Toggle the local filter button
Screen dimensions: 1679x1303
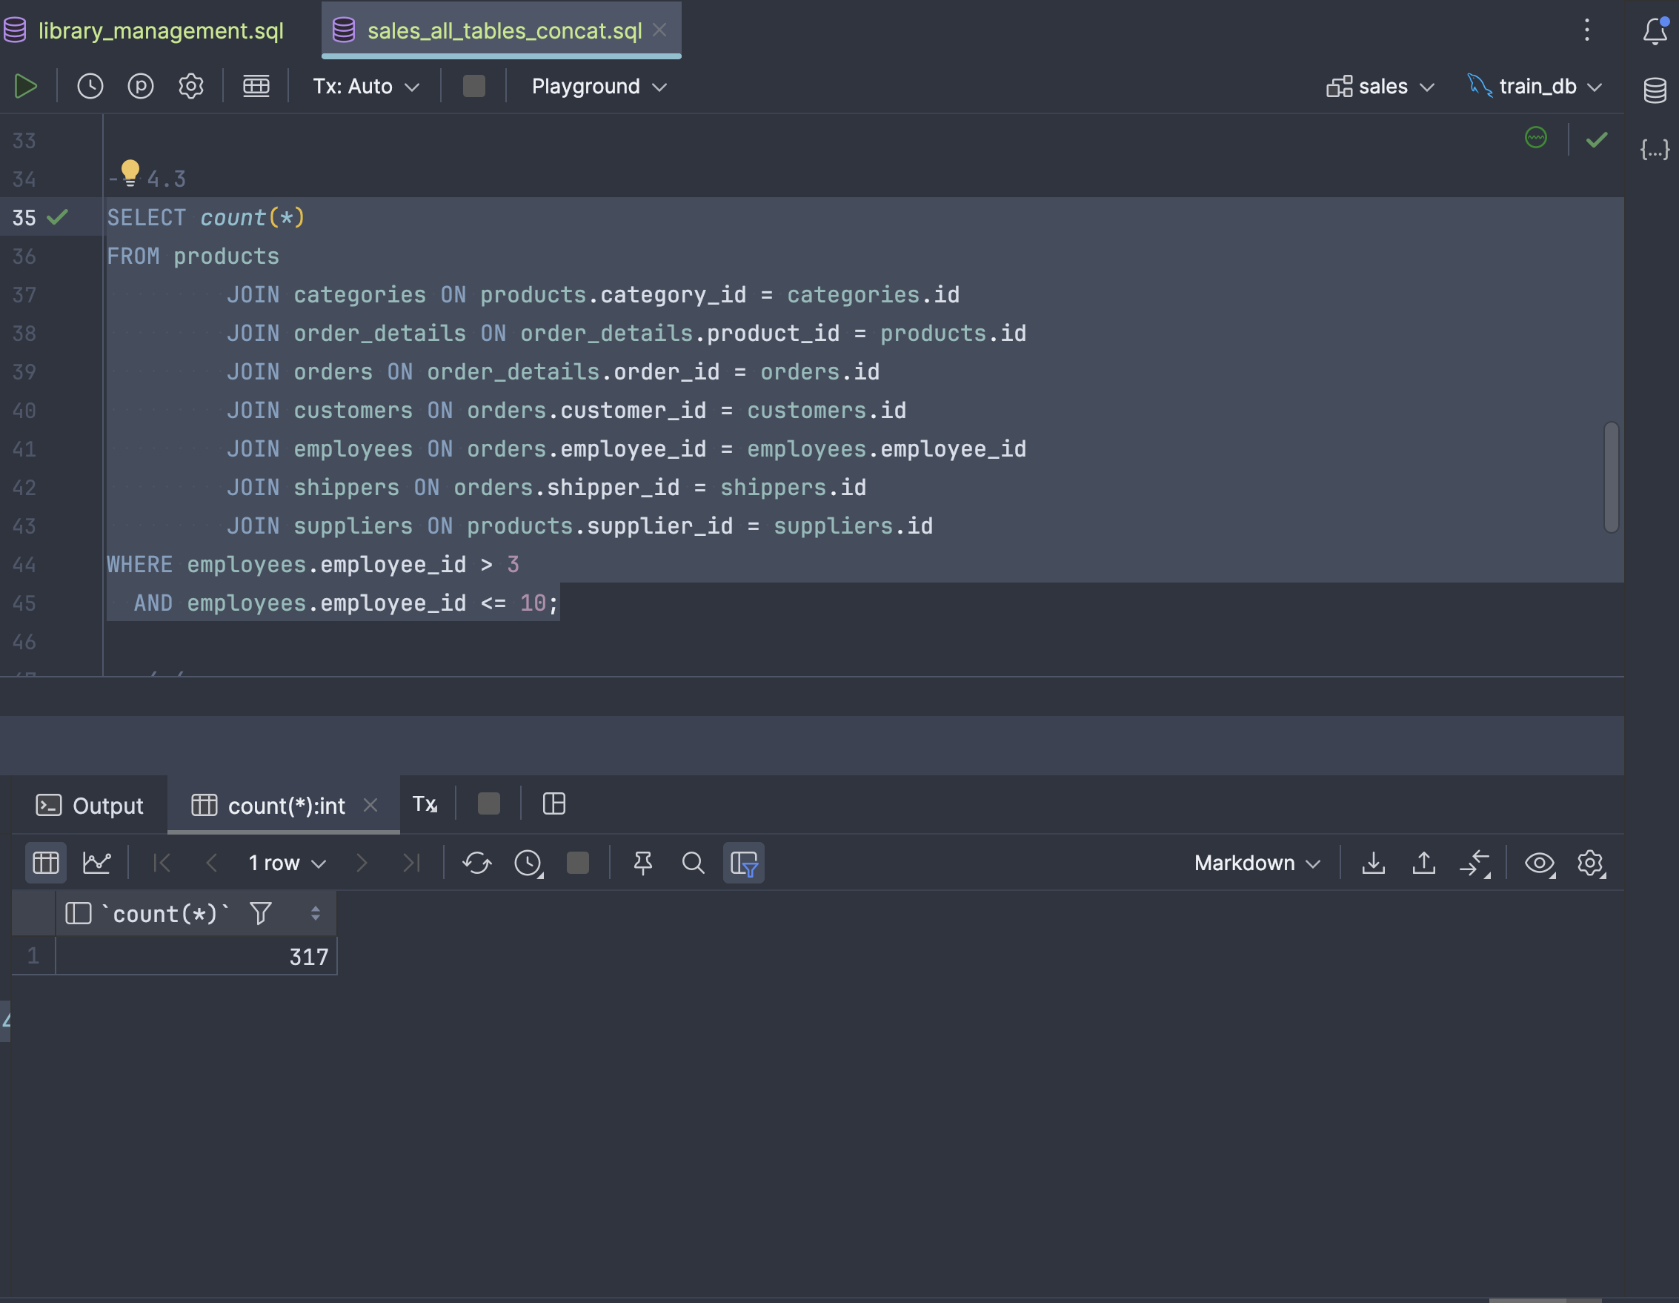tap(743, 863)
